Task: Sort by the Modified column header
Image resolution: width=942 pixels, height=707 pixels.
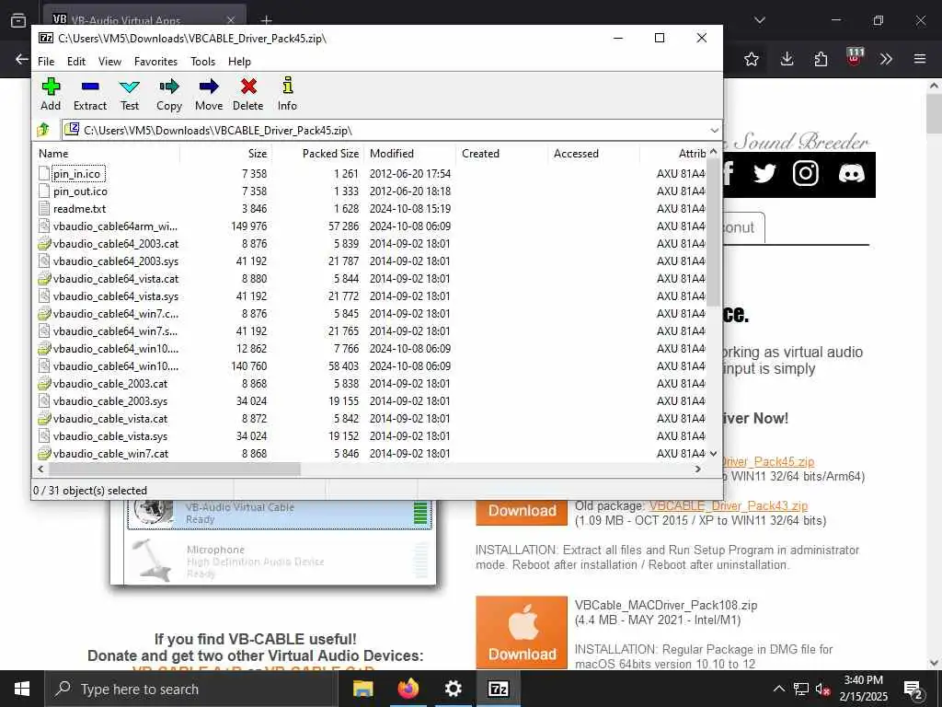Action: point(409,154)
